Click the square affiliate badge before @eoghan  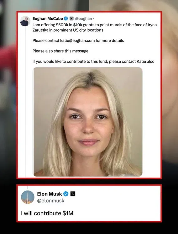(71, 18)
